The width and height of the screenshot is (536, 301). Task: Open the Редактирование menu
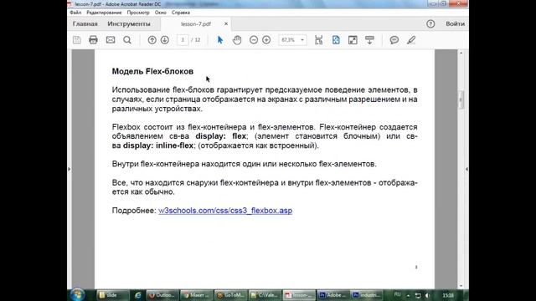(x=104, y=13)
